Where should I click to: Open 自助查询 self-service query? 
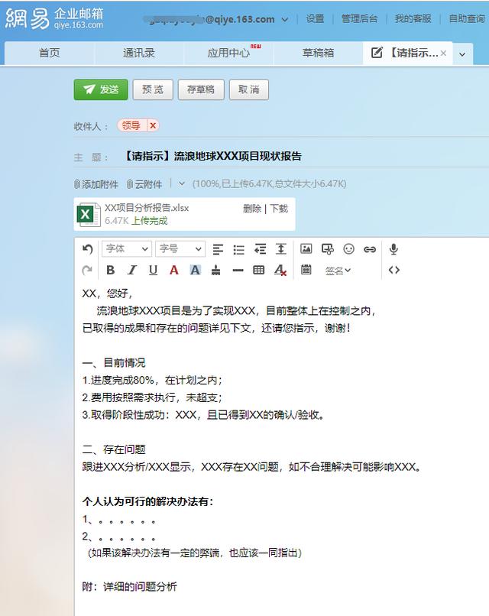[467, 18]
